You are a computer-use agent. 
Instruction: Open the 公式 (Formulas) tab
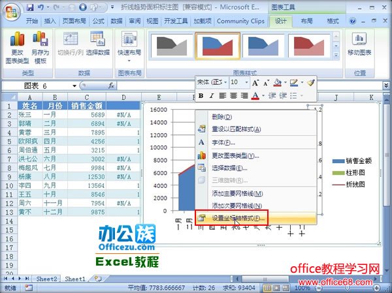click(x=98, y=22)
